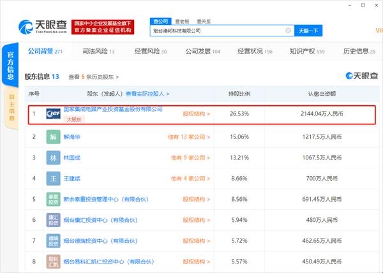Expand 他有 13 家公司 for 解海华
Image resolution: width=383 pixels, height=273 pixels.
(189, 136)
